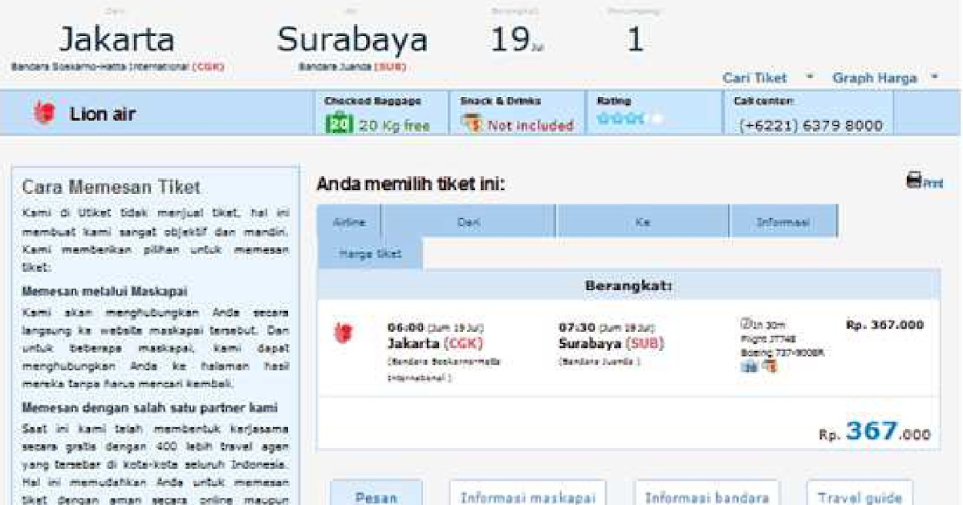
Task: Select the Dari column tab
Action: 469,221
